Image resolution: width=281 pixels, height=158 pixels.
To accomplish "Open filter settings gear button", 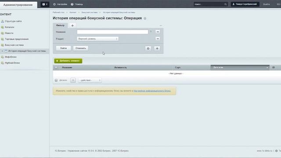I will coord(148,48).
